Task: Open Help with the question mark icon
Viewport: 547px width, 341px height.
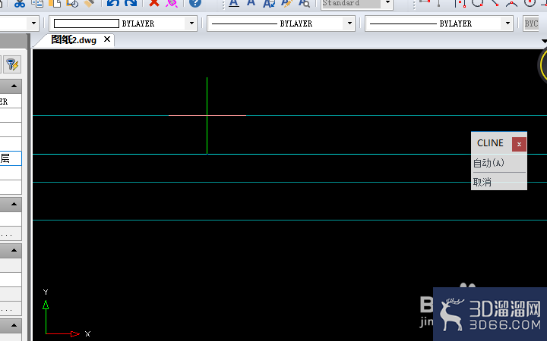Action: tap(195, 3)
